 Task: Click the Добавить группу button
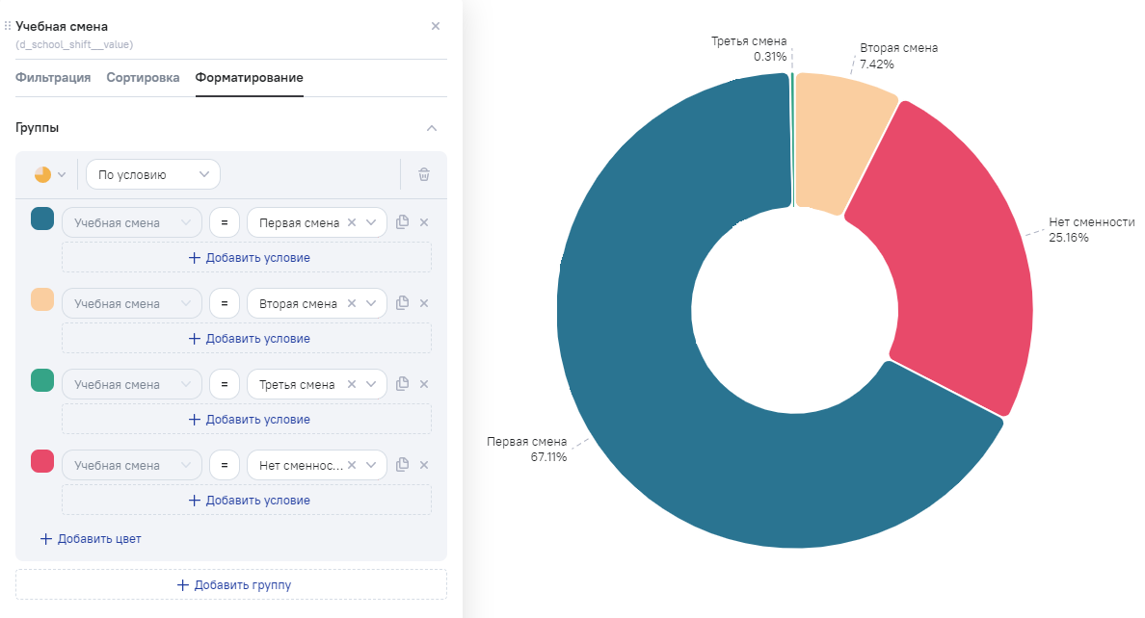click(231, 584)
